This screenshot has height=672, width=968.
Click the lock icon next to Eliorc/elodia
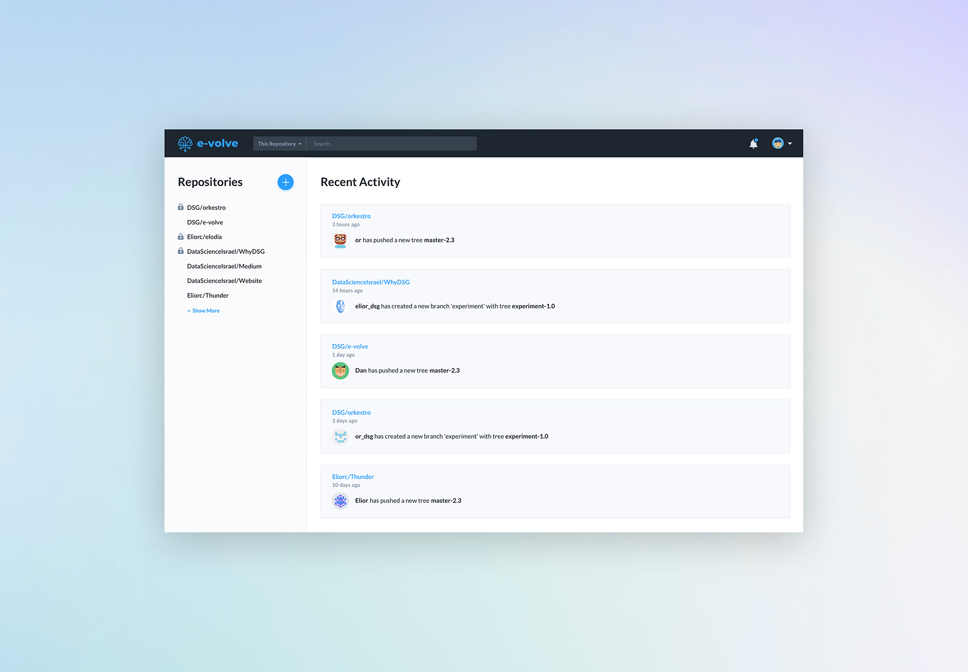(x=180, y=236)
